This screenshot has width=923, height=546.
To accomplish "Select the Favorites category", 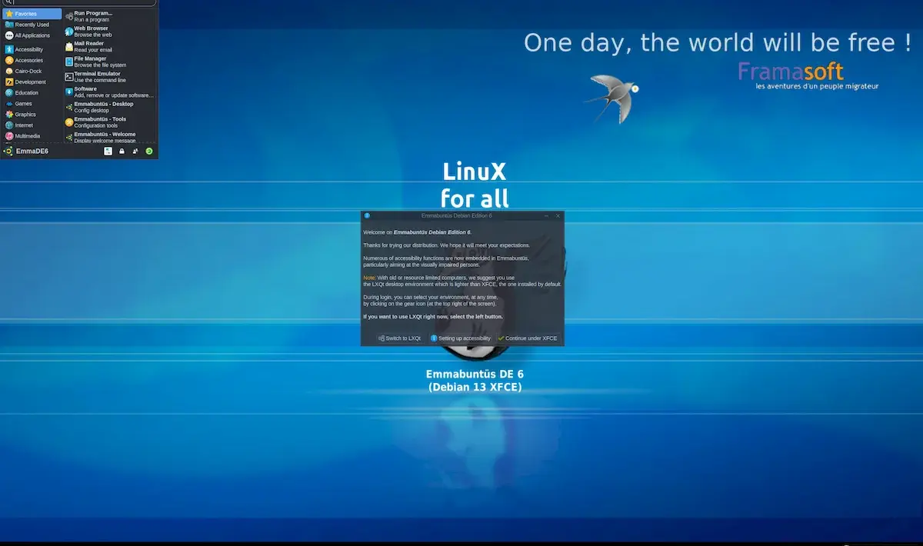I will pos(32,14).
